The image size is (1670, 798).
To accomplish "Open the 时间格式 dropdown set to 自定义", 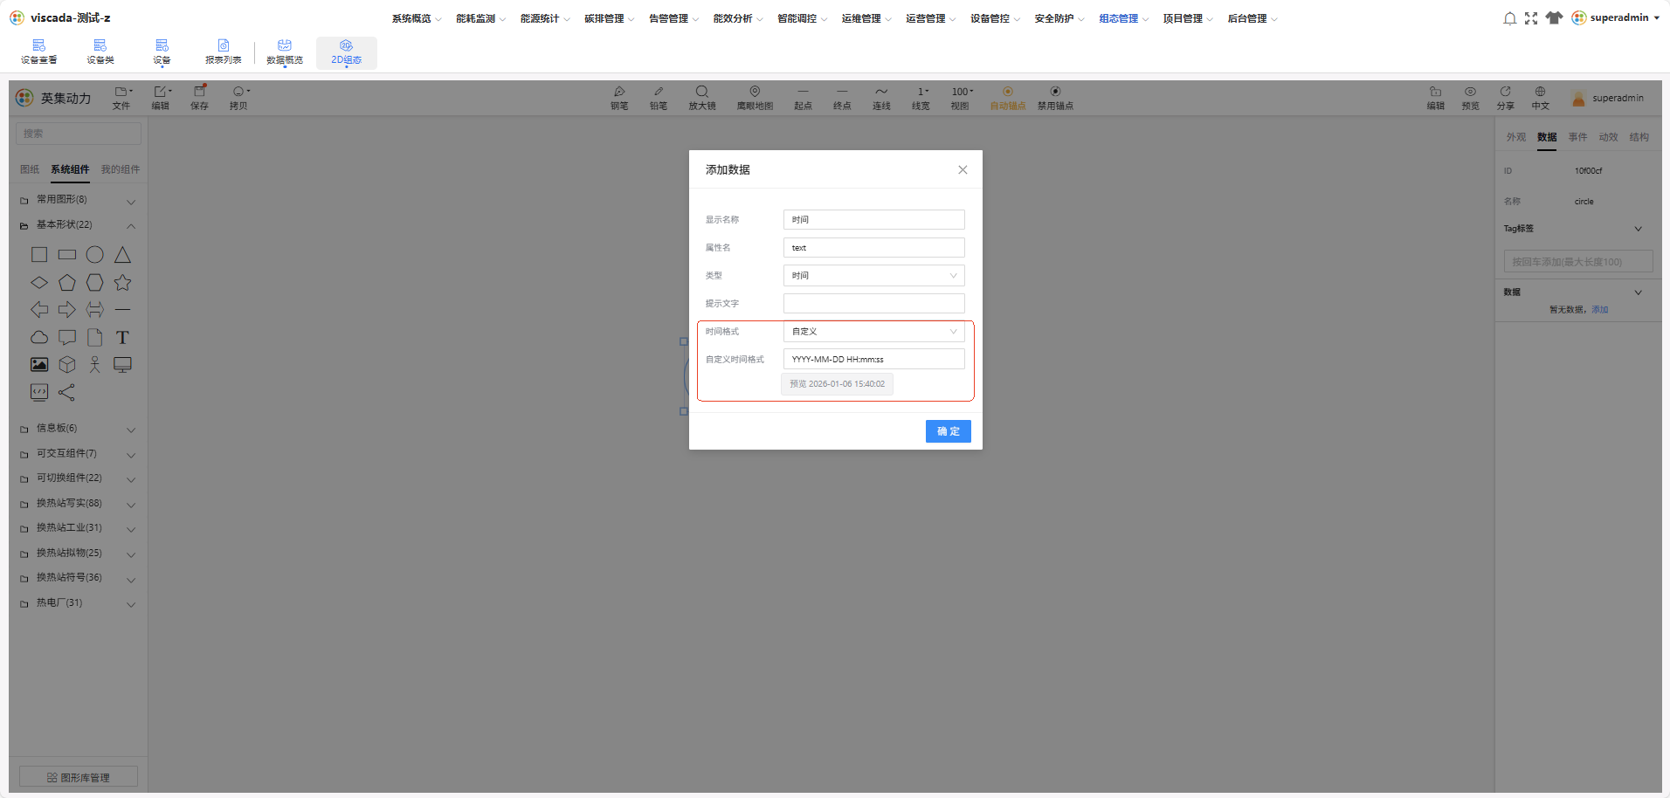I will pyautogui.click(x=874, y=332).
